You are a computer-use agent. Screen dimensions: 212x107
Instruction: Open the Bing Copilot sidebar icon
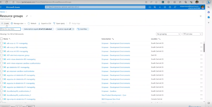[208, 2]
